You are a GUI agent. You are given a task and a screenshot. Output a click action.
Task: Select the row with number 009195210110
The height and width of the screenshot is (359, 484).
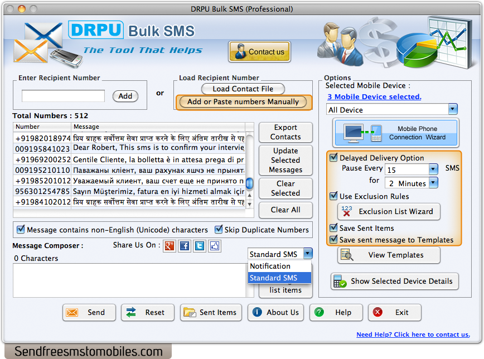[129, 170]
